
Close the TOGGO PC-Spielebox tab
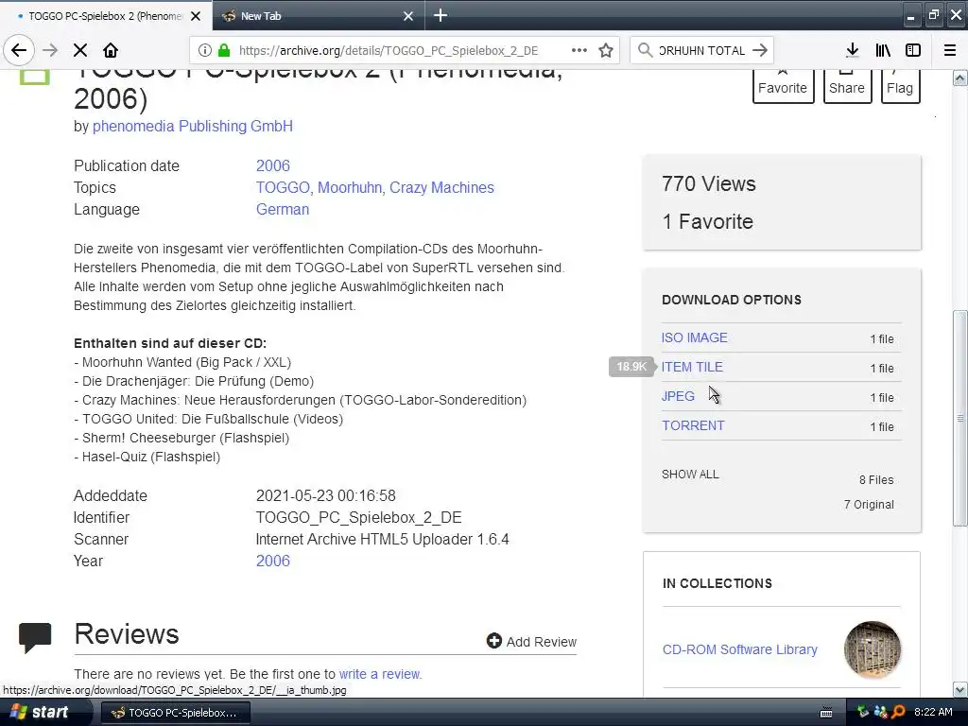coord(196,16)
